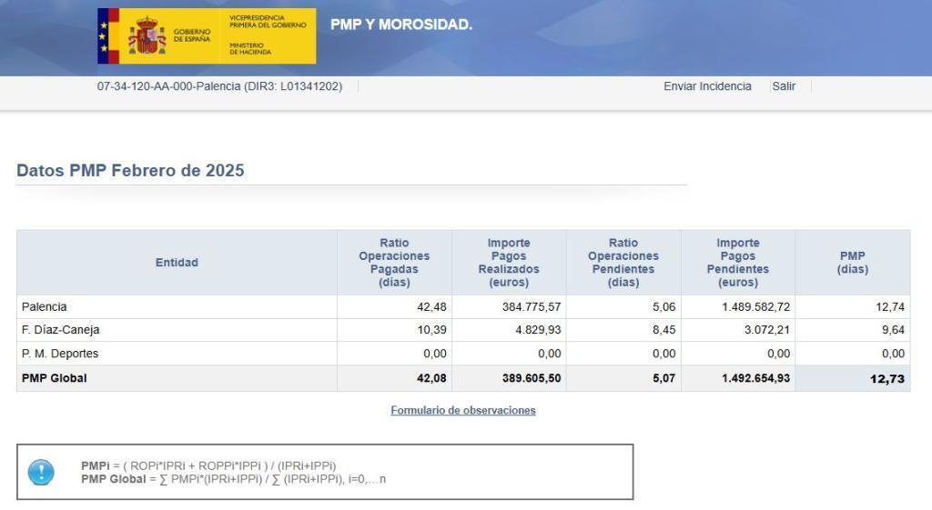Image resolution: width=932 pixels, height=510 pixels.
Task: Select the P. M. Deportes row name
Action: 60,354
